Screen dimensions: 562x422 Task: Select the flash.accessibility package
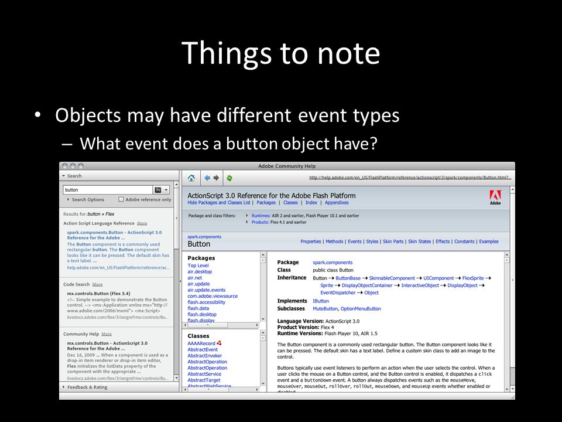point(207,302)
